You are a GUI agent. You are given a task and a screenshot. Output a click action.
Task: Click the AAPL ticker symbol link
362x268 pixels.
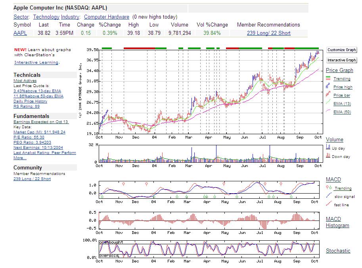click(20, 33)
